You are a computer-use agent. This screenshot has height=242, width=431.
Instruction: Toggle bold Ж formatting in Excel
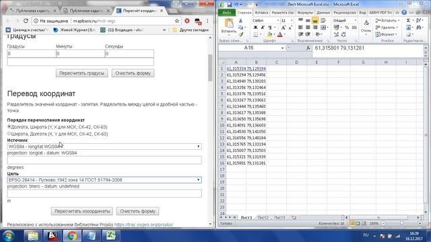tap(255, 28)
